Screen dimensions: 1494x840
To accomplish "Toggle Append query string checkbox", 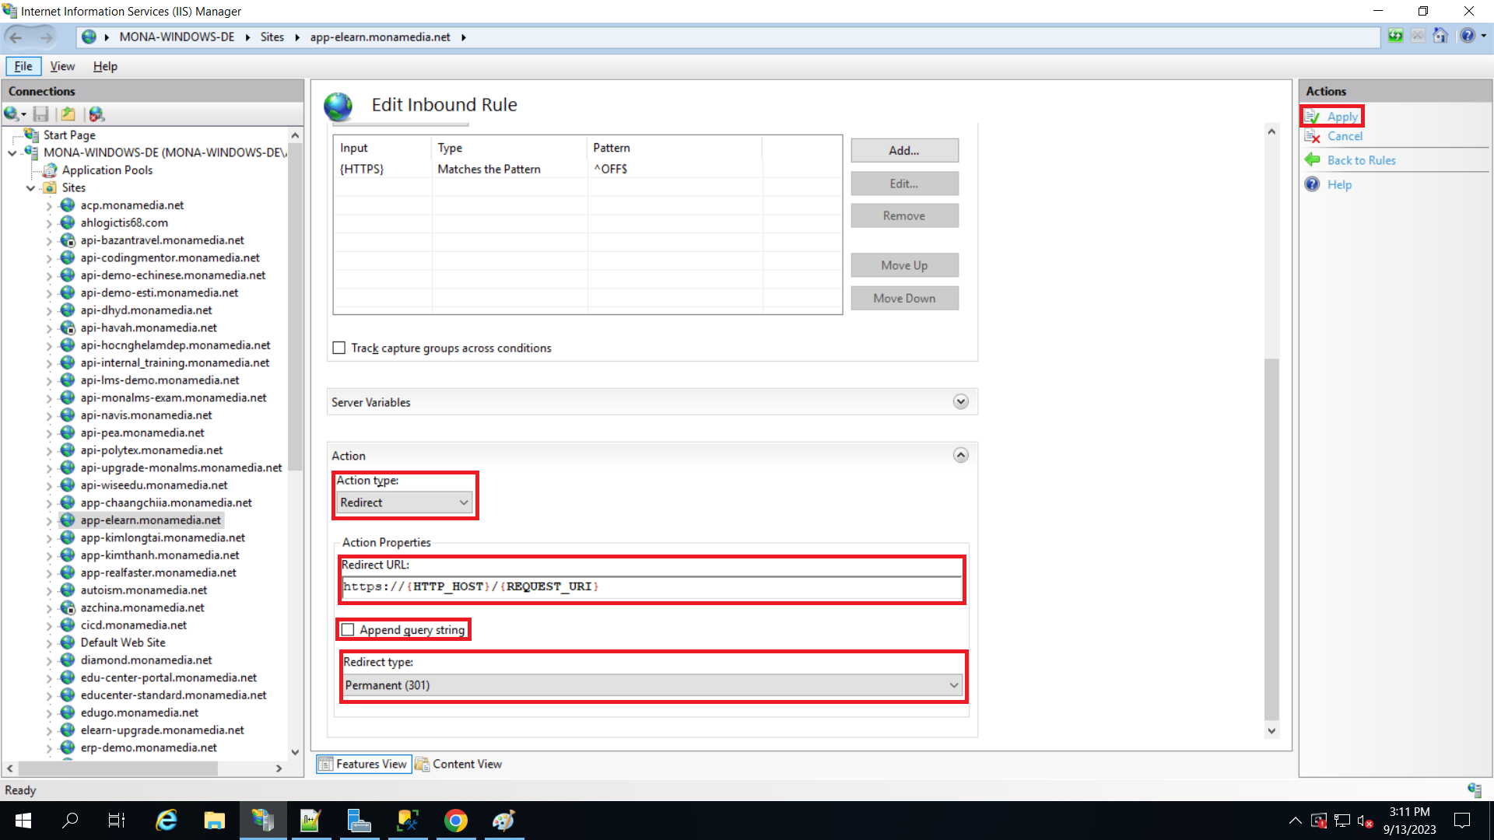I will 348,629.
